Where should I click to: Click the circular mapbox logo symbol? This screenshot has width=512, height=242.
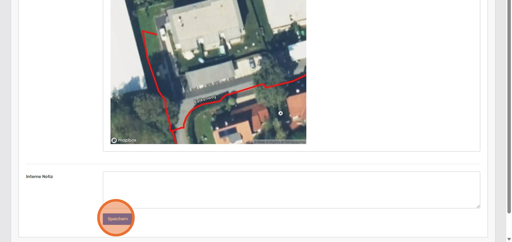pos(114,140)
